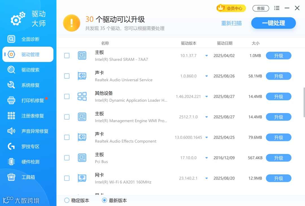This screenshot has height=206, width=305.
Task: Click the 驱动搜索 magnifier icon
Action: point(11,70)
